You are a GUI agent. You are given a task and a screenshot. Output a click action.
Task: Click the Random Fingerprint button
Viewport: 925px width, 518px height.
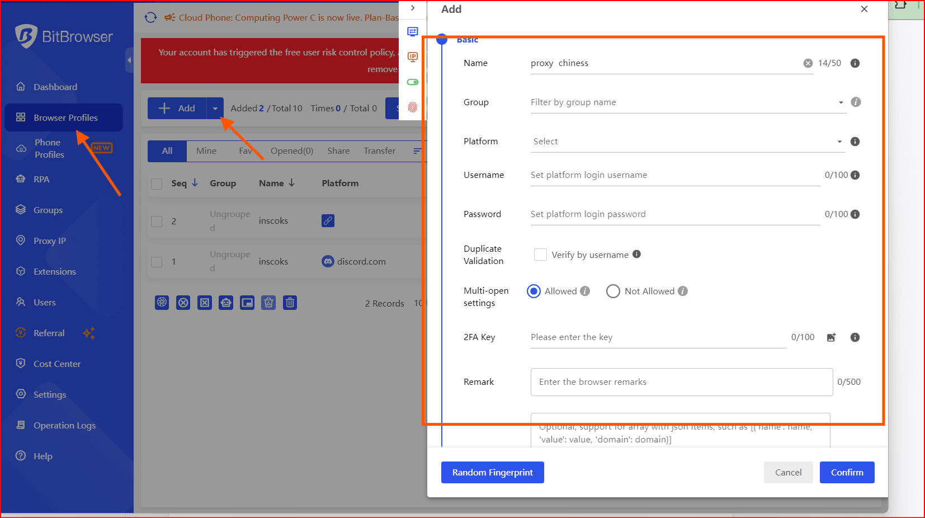[x=492, y=473]
